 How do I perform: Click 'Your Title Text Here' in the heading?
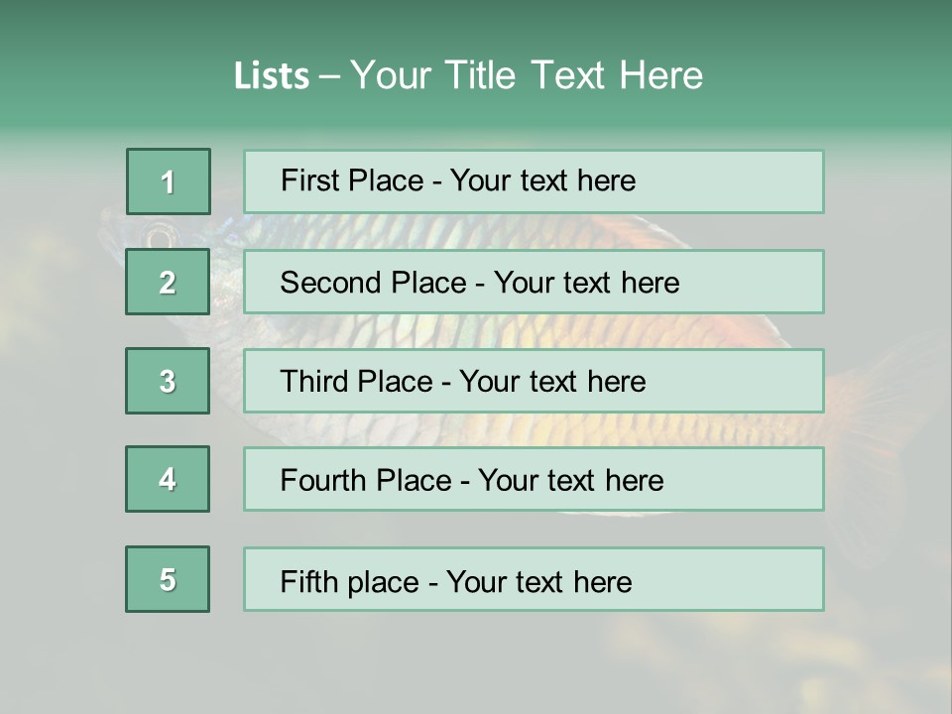click(x=527, y=75)
